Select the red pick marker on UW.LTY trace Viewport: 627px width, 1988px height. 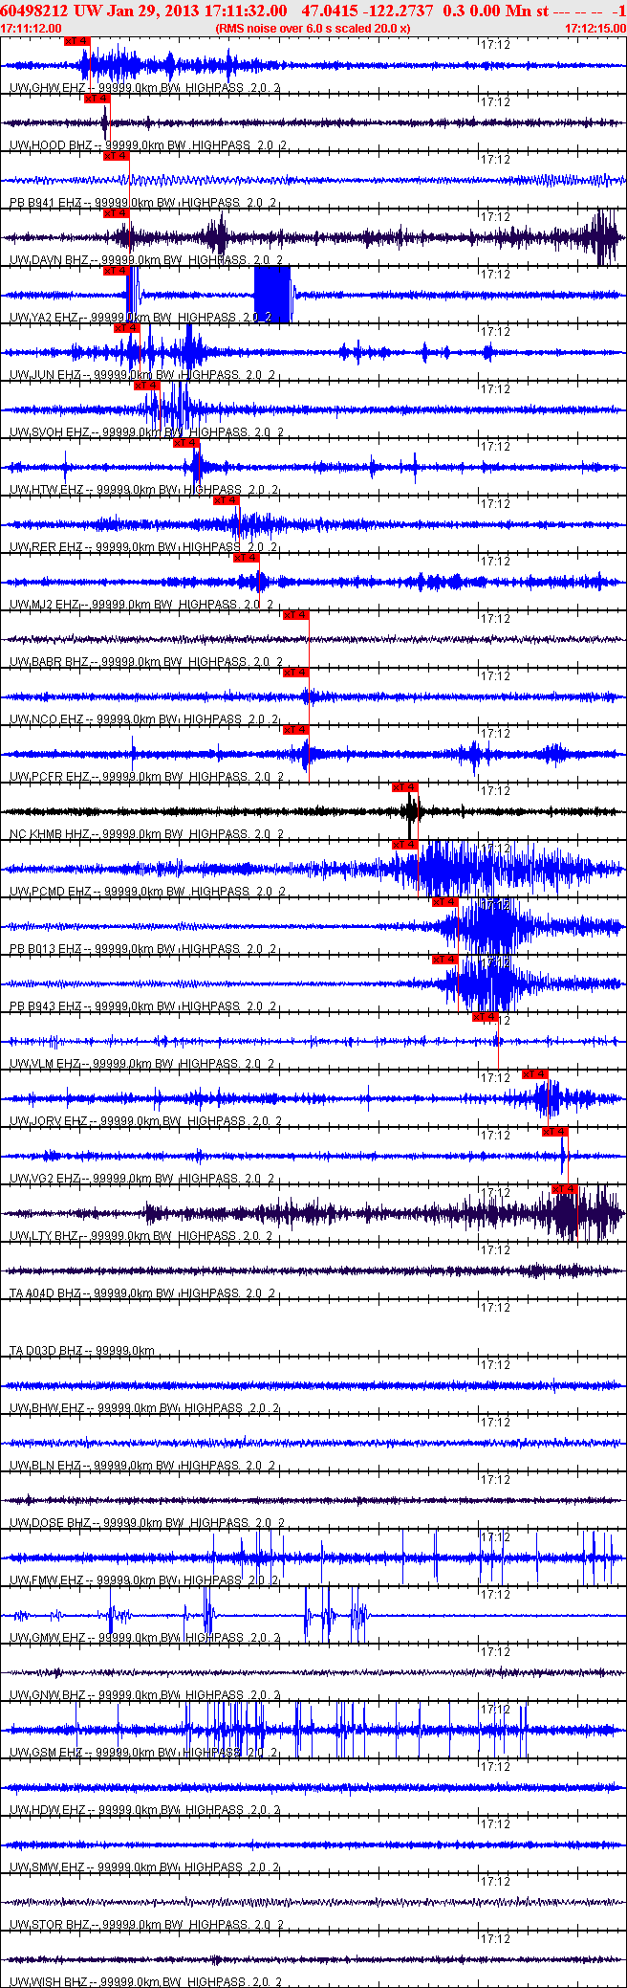(x=565, y=1189)
